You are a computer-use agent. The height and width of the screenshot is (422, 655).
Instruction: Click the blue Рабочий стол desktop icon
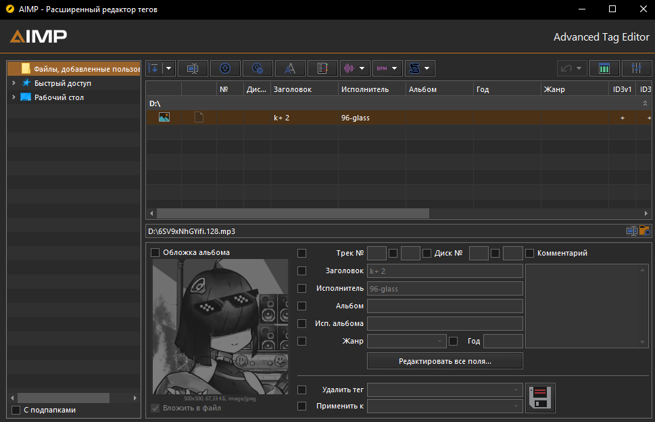click(26, 97)
